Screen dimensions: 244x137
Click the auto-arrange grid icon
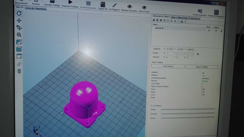(x=168, y=20)
